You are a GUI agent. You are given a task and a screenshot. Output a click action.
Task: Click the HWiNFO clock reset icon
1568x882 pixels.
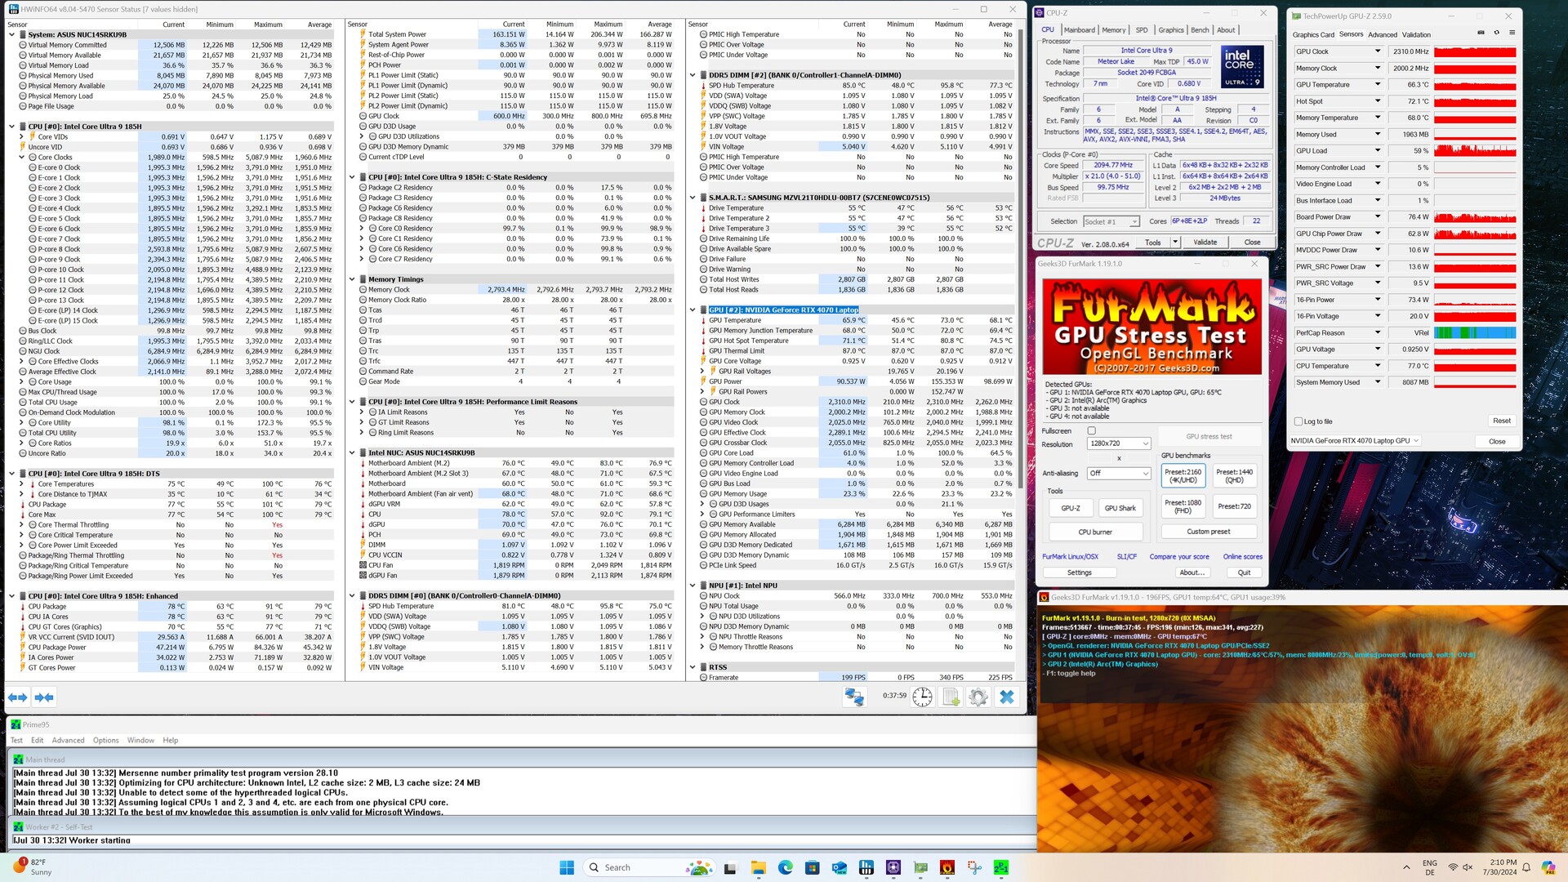922,697
